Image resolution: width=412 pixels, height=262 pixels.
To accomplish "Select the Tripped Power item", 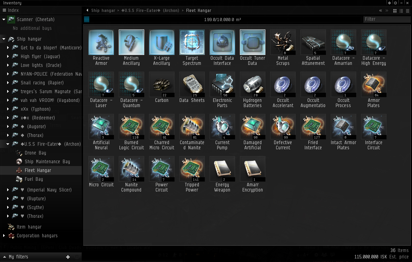I will coord(192,169).
